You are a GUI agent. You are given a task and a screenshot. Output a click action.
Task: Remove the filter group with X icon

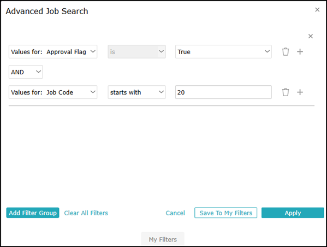pyautogui.click(x=311, y=36)
